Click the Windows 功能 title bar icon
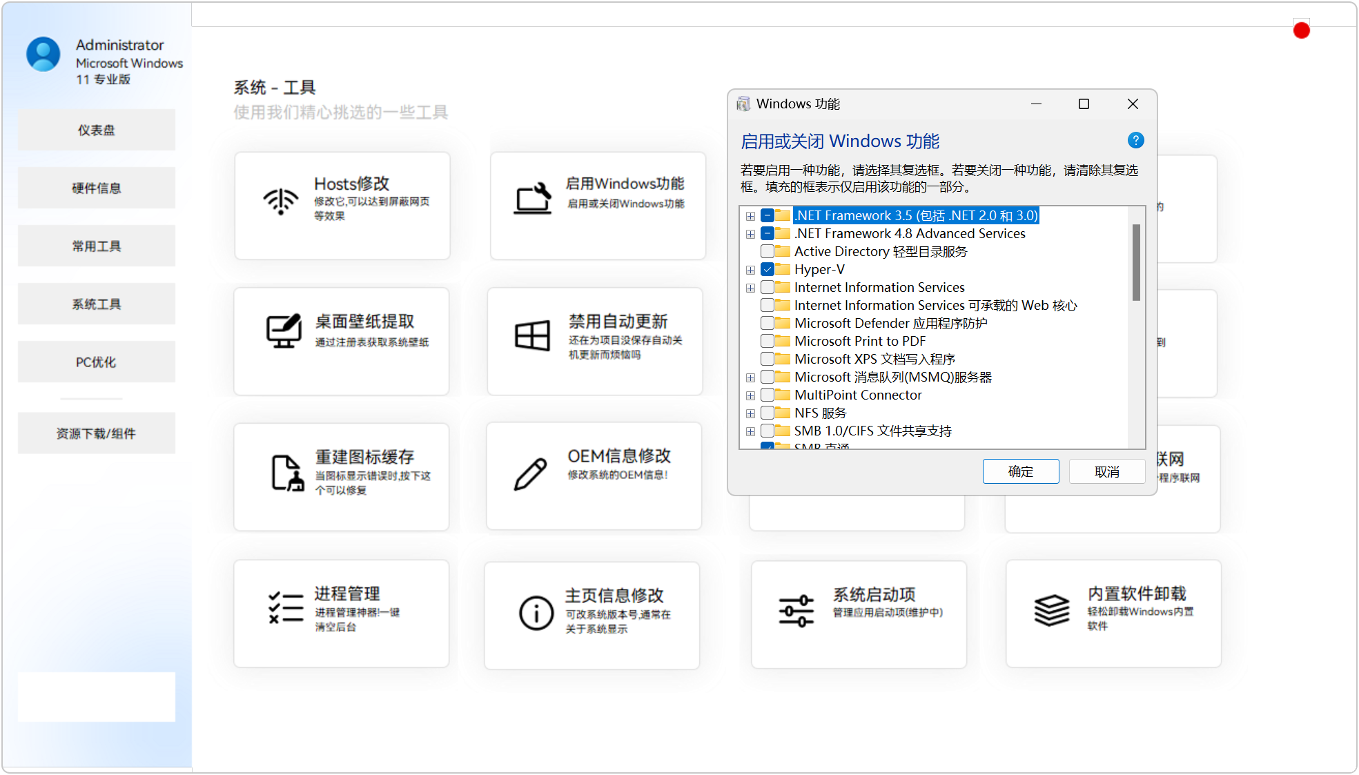 click(x=743, y=104)
